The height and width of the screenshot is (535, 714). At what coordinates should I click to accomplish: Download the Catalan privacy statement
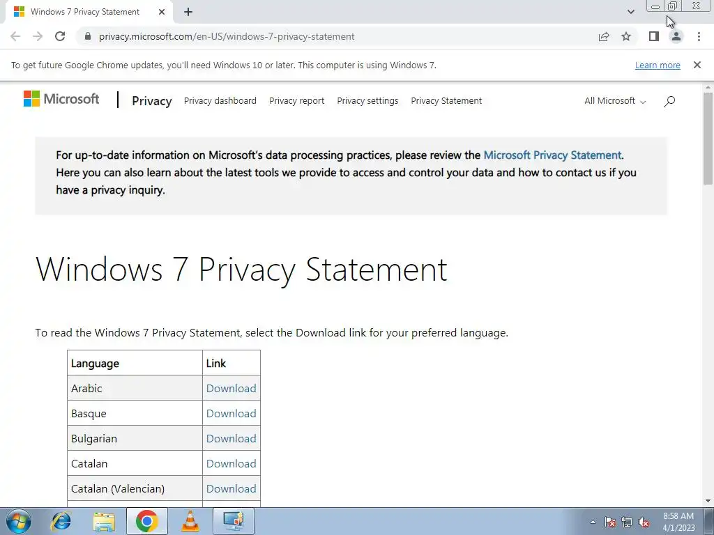[x=231, y=463]
